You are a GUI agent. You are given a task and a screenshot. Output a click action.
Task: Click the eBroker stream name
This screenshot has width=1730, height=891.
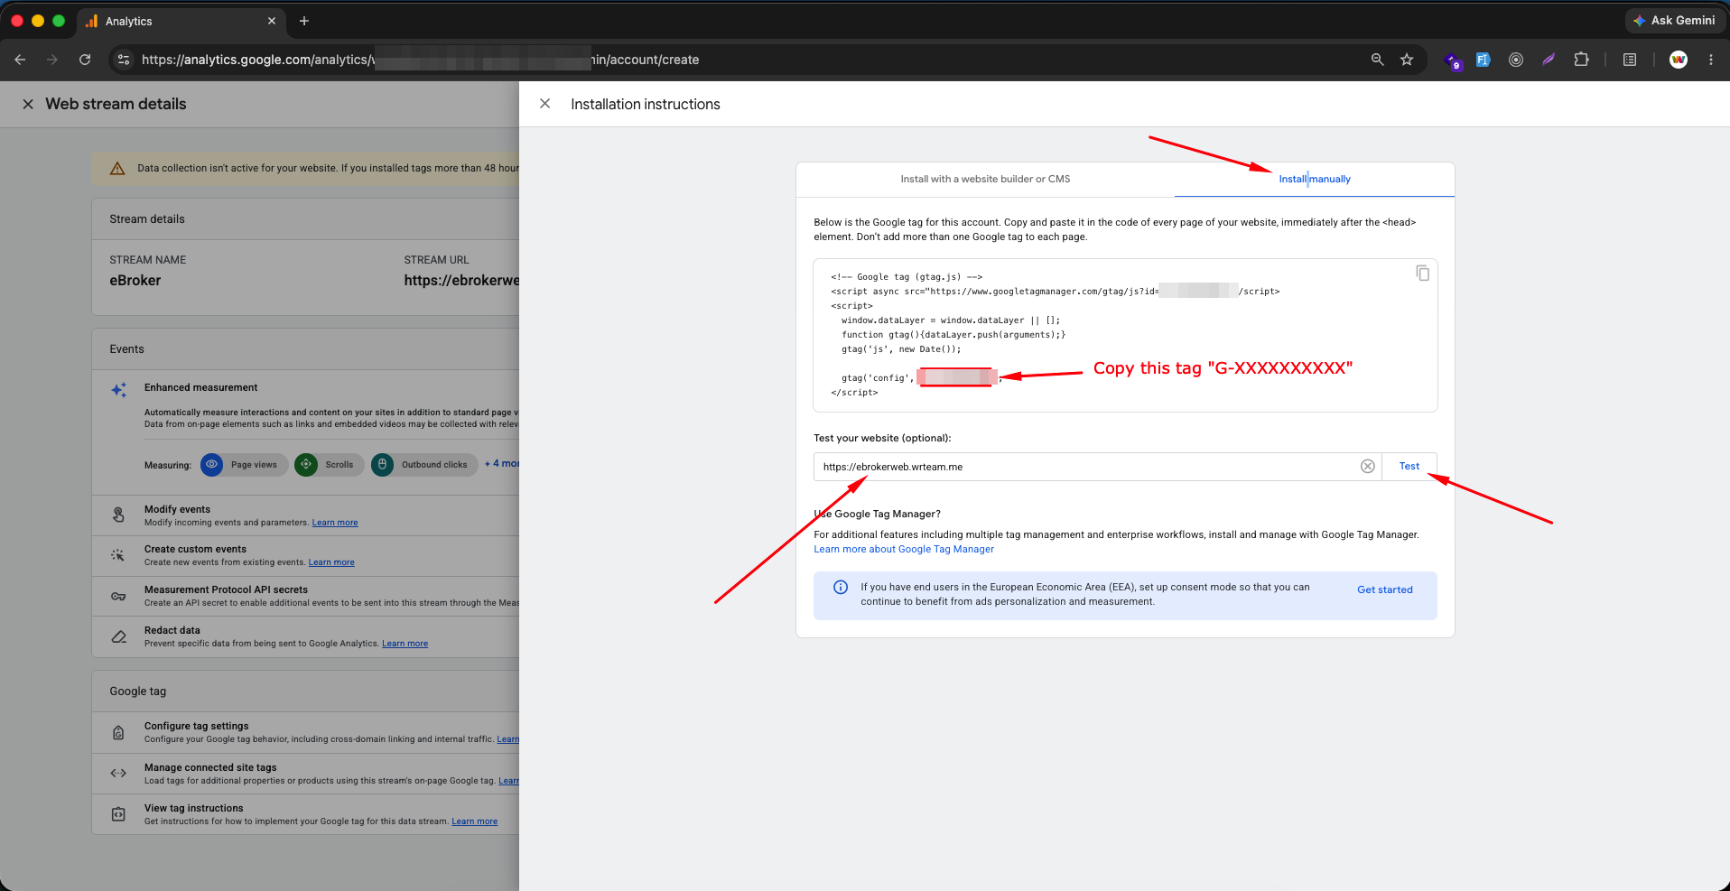click(x=135, y=281)
